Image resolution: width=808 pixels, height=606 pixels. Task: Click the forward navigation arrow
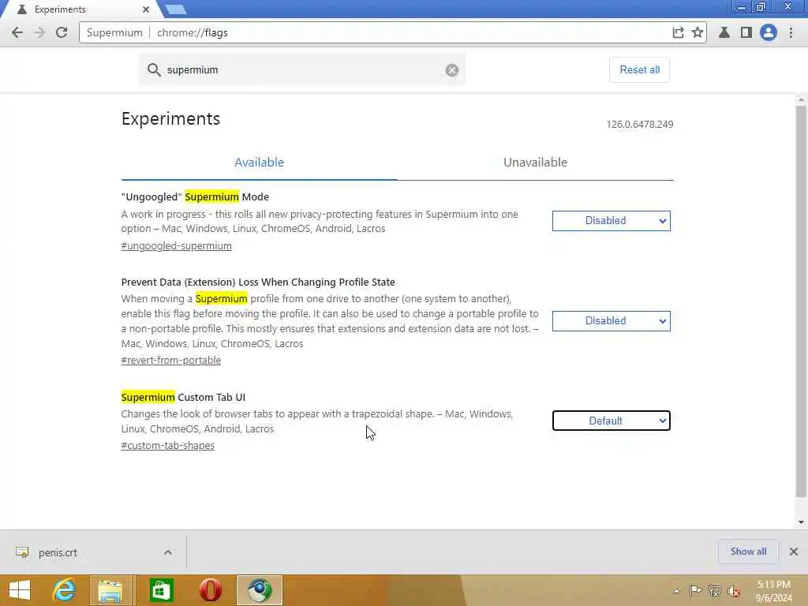pos(39,32)
